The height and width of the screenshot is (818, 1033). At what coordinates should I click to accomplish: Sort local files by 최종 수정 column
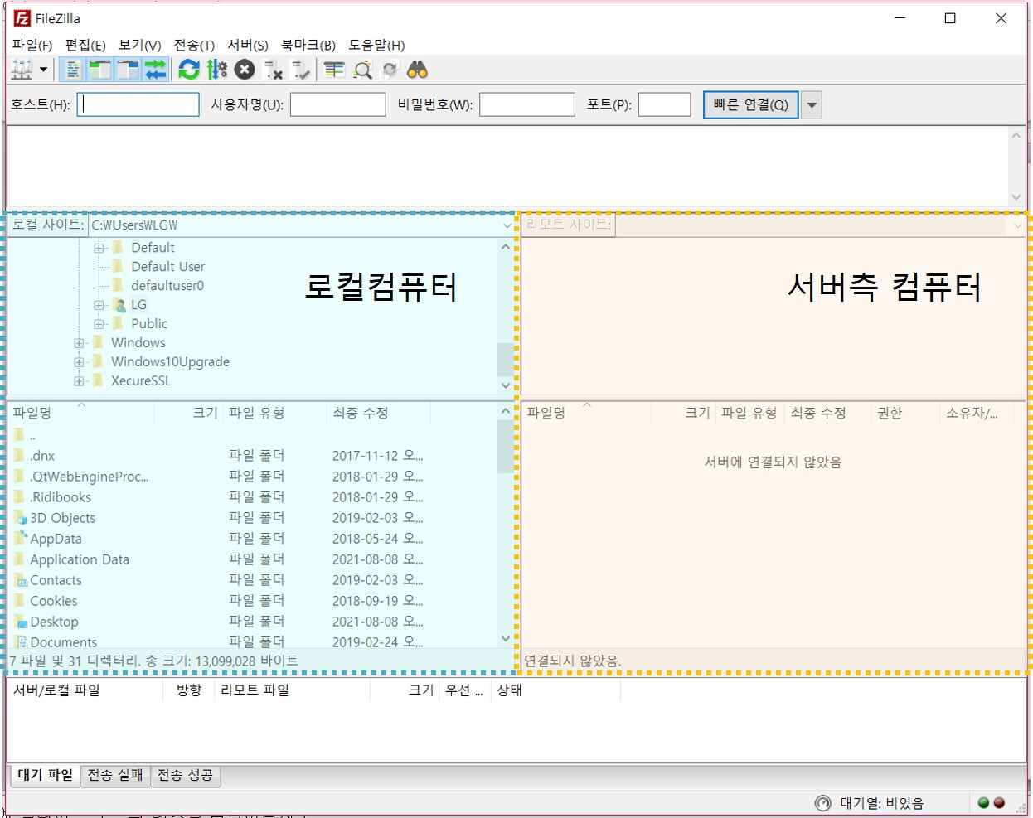tap(380, 413)
